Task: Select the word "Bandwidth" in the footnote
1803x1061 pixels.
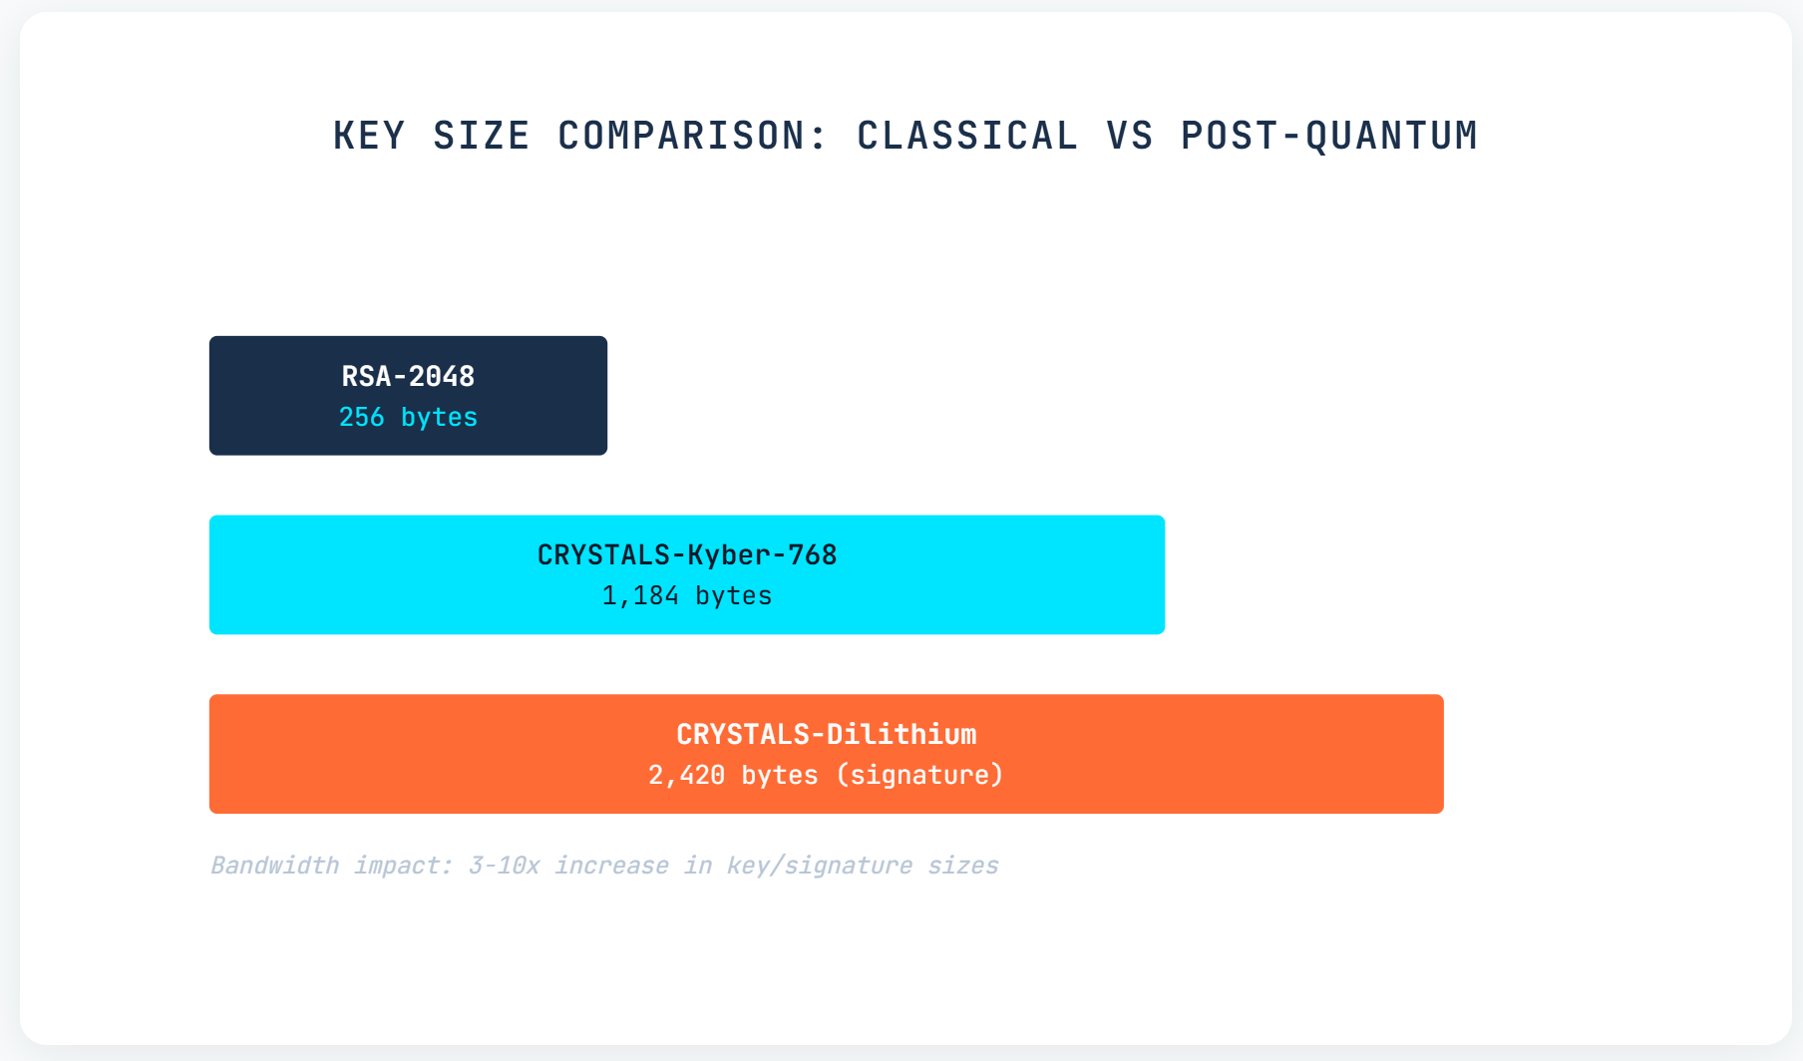Action: point(274,866)
